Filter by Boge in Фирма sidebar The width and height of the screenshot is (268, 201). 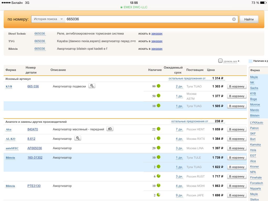tap(253, 99)
